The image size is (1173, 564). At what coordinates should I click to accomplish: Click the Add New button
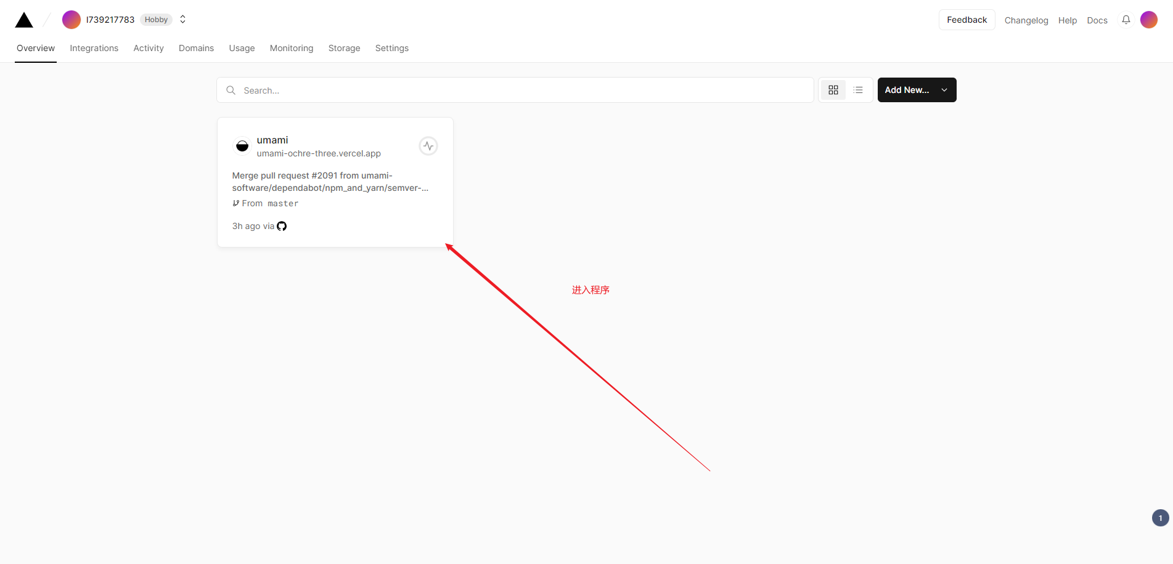(x=917, y=90)
